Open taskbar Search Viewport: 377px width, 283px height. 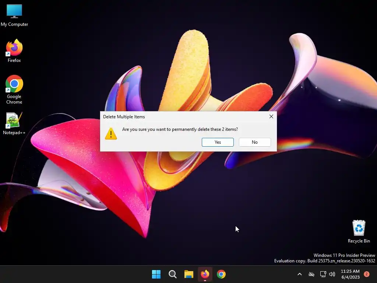173,274
